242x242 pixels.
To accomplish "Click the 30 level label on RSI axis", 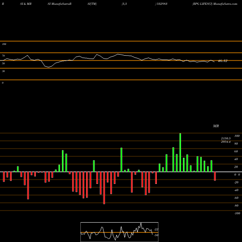I will pos(3,71).
